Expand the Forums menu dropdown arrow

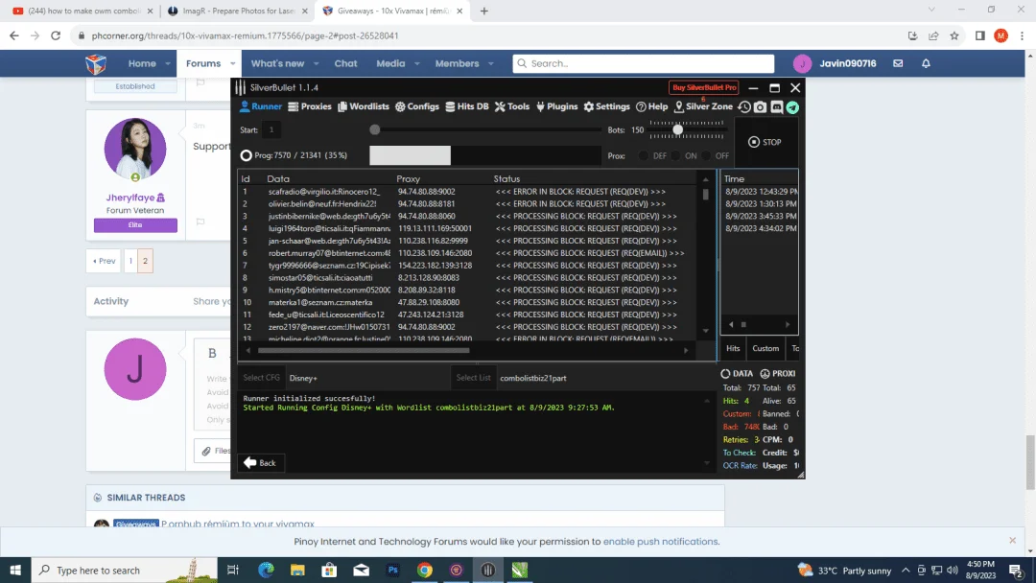[x=232, y=64]
